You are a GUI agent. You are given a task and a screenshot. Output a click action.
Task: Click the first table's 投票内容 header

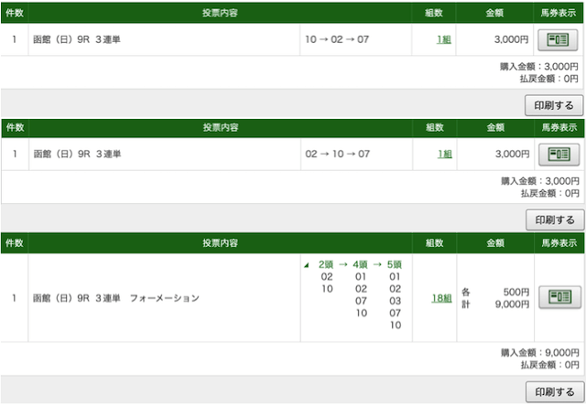(220, 13)
